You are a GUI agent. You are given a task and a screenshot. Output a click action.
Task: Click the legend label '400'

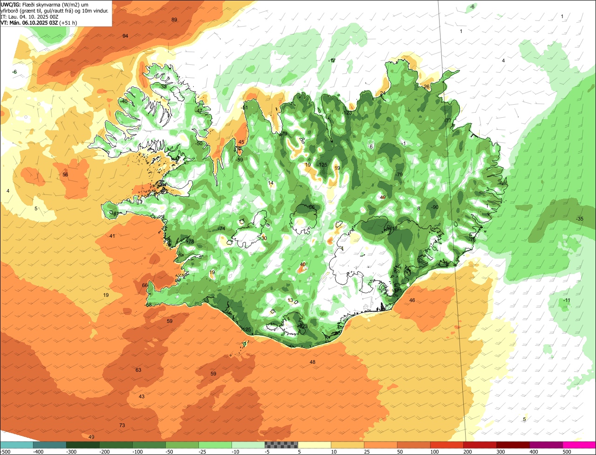tap(533, 451)
